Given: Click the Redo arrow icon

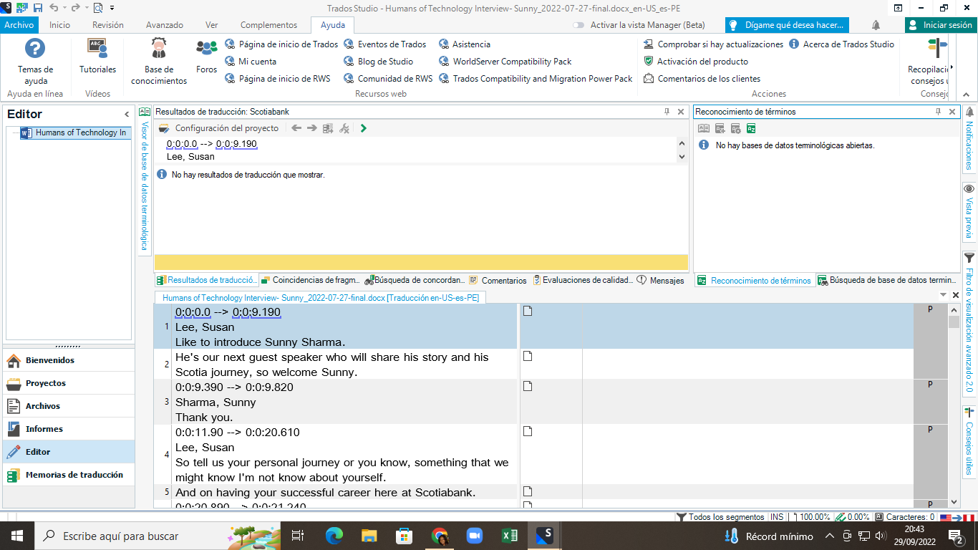Looking at the screenshot, I should click(x=75, y=8).
